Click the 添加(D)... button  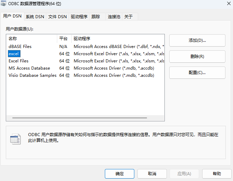[x=197, y=40]
